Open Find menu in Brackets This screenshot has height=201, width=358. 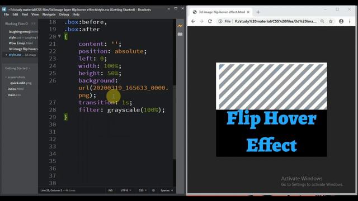[x=25, y=15]
